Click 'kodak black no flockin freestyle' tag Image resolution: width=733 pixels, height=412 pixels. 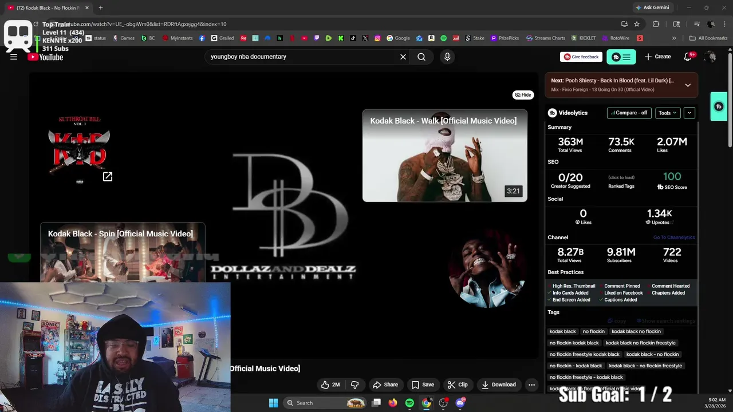640,343
